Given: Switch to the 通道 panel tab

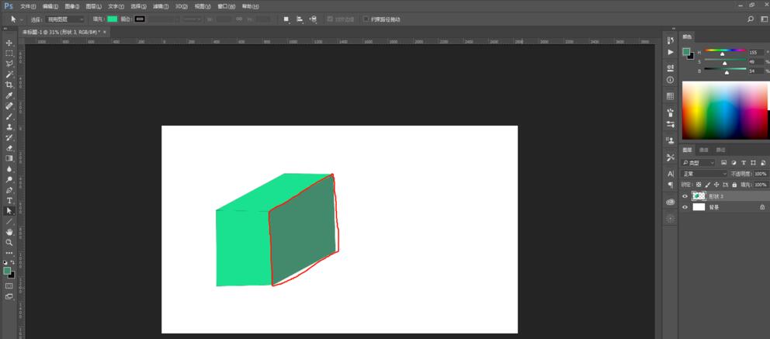Looking at the screenshot, I should tap(704, 150).
